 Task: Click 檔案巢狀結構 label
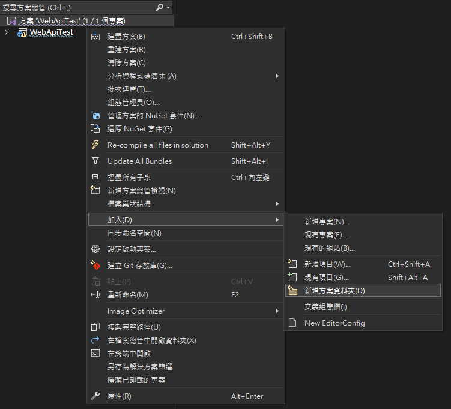[x=129, y=204]
